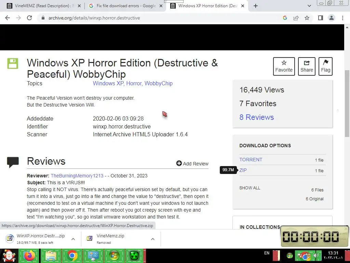350x263 pixels.
Task: Flag this item
Action: tap(325, 66)
